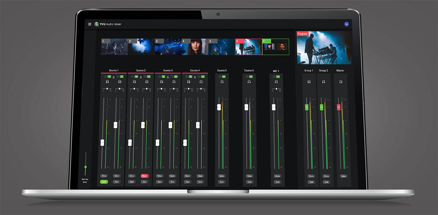
Task: Click the Master channel label
Action: point(341,70)
